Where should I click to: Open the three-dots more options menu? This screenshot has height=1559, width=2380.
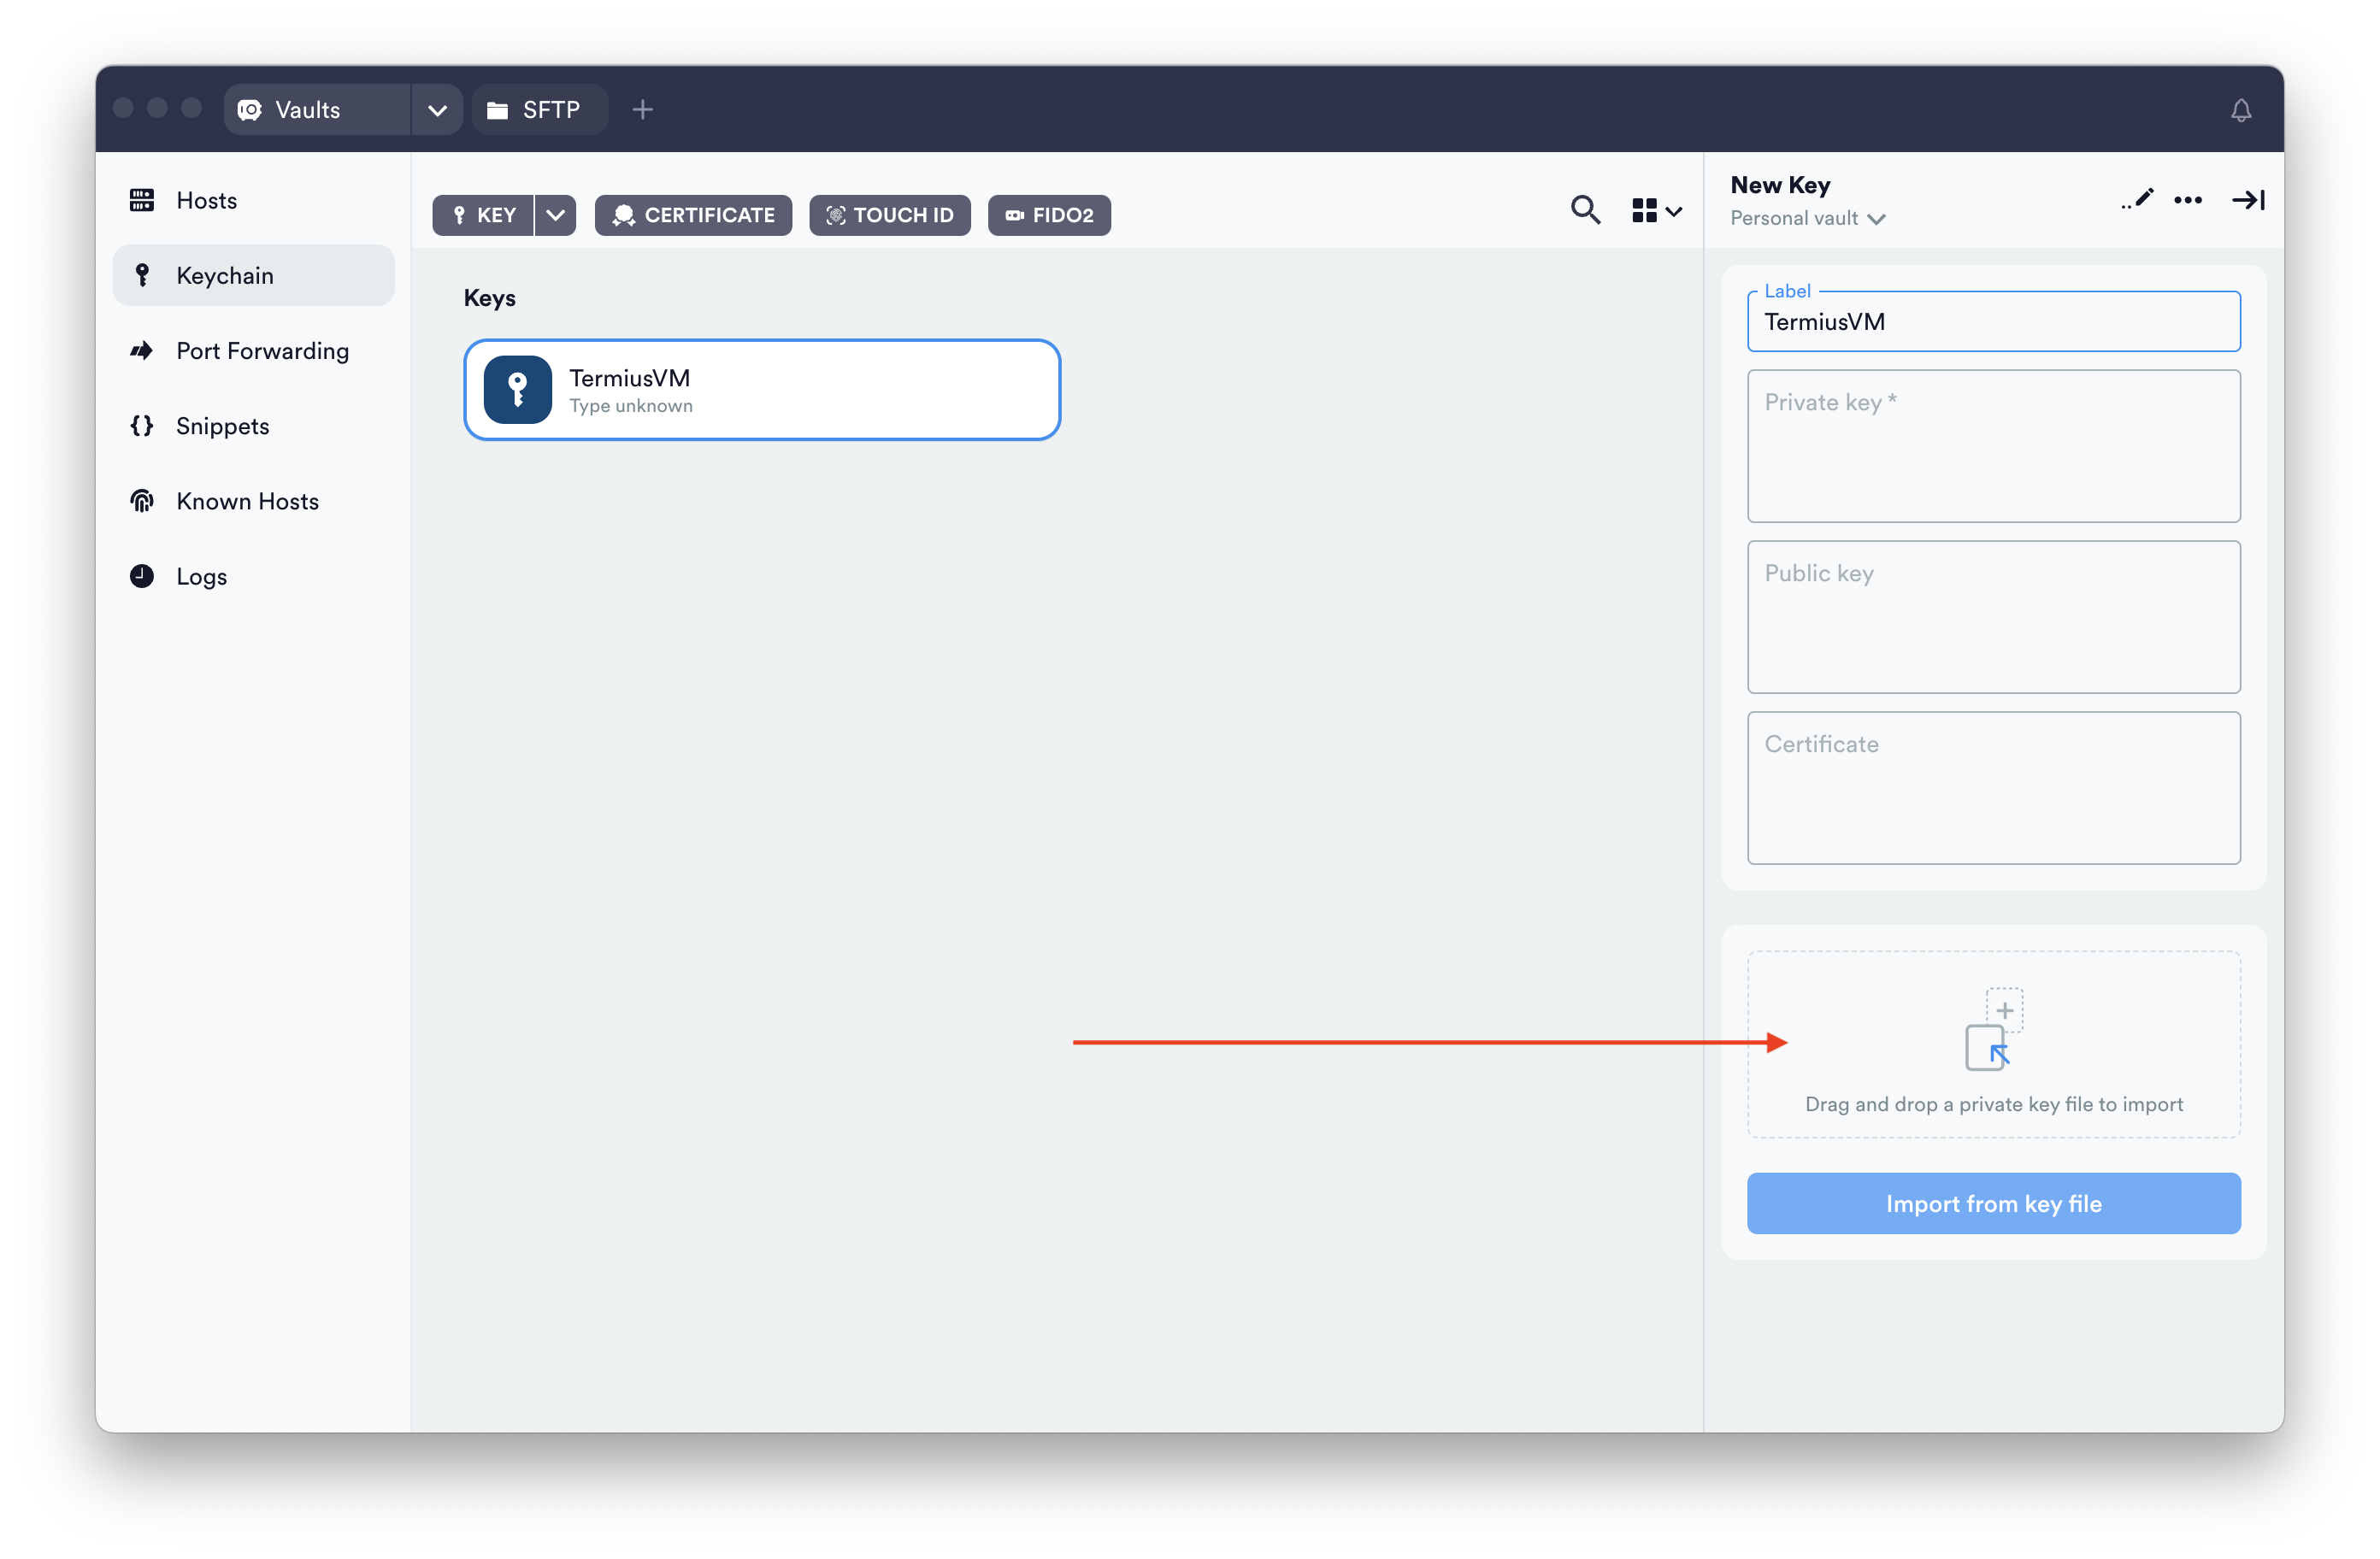click(2188, 200)
